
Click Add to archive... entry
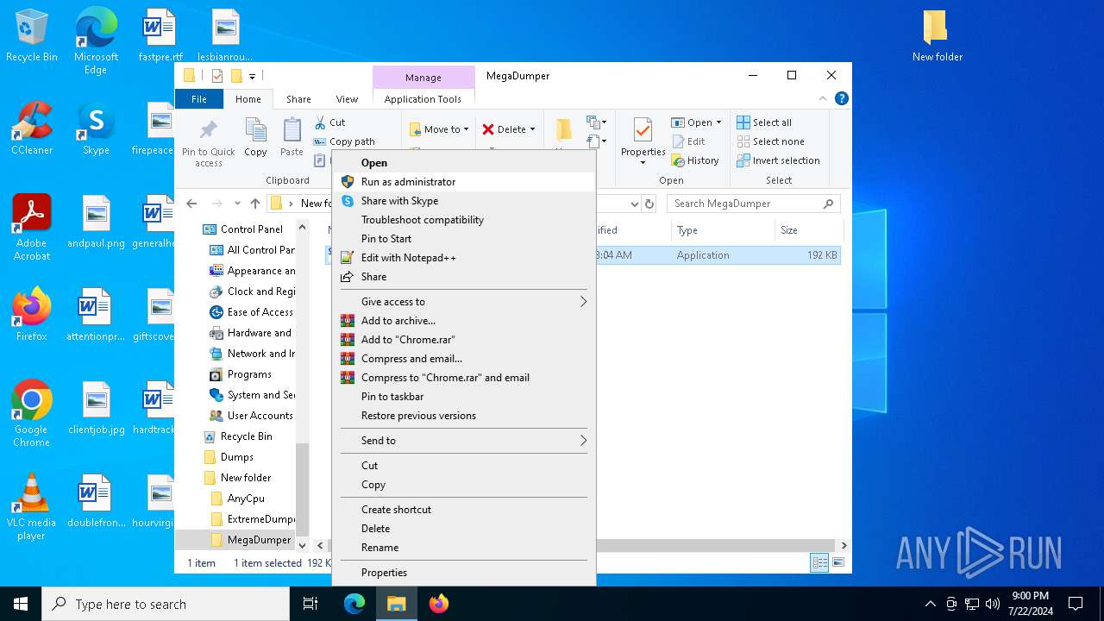[x=463, y=321]
